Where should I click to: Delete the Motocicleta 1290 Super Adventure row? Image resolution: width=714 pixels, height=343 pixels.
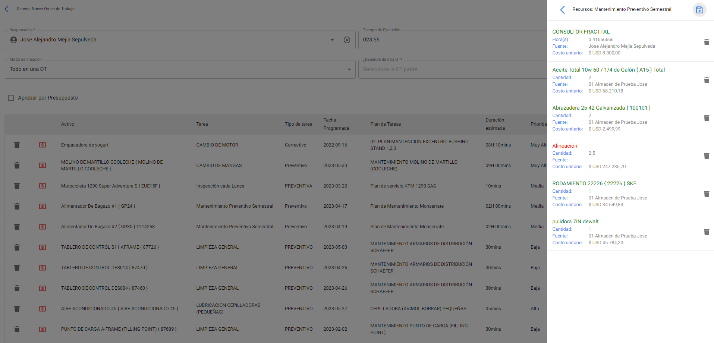[x=17, y=186]
